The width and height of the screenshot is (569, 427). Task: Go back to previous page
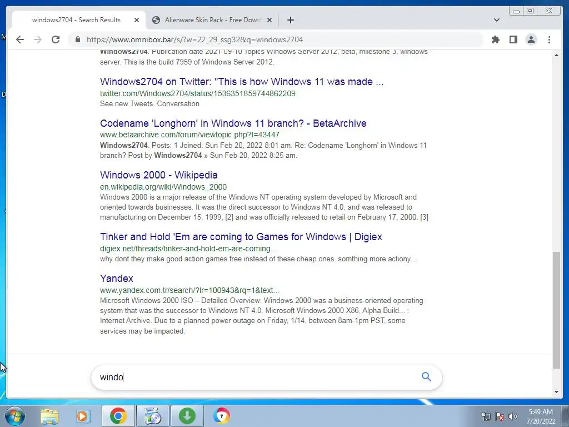click(20, 39)
